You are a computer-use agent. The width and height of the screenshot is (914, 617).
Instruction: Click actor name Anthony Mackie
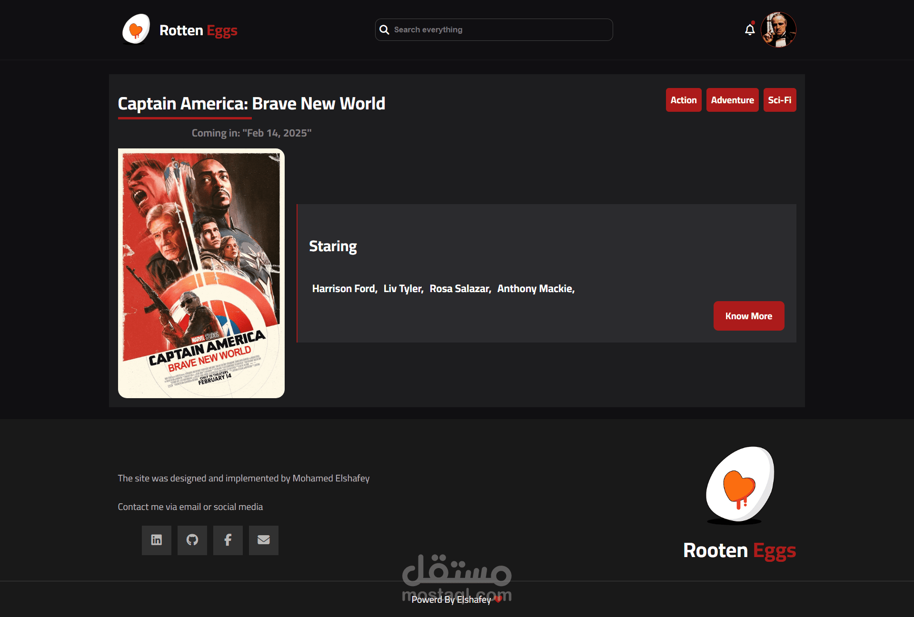536,289
